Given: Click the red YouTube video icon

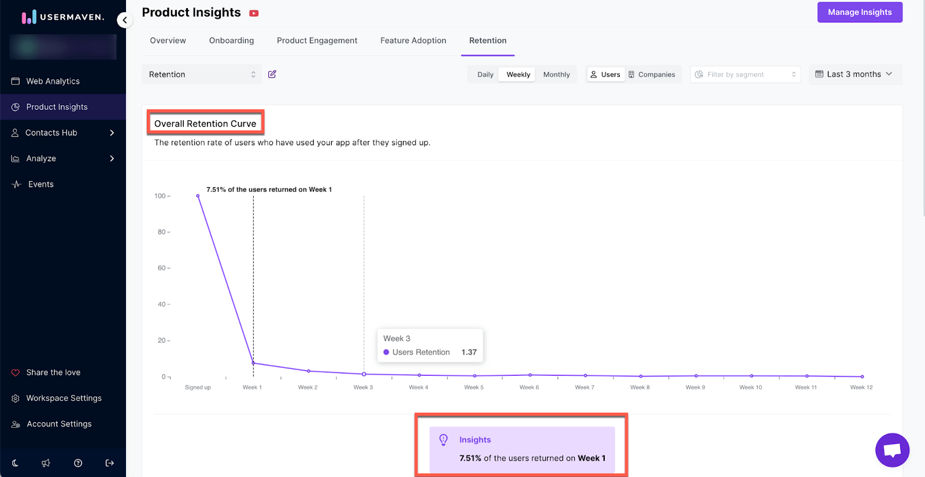Looking at the screenshot, I should point(254,13).
